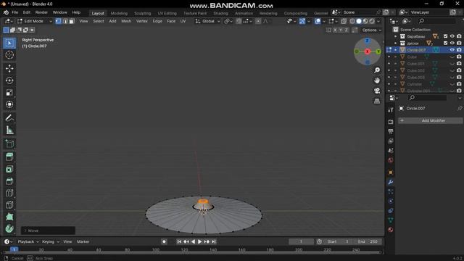Choose the Bevel tool
The width and height of the screenshot is (464, 261).
[9, 181]
